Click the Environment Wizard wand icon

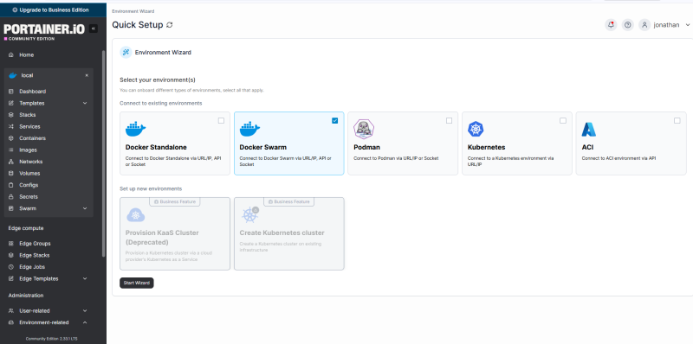click(x=126, y=53)
